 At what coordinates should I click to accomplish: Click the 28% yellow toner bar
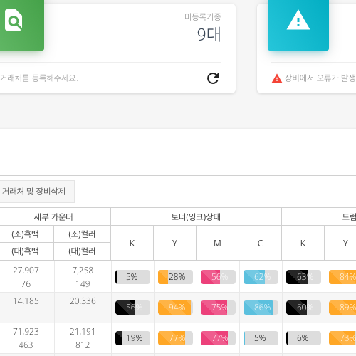[175, 277]
